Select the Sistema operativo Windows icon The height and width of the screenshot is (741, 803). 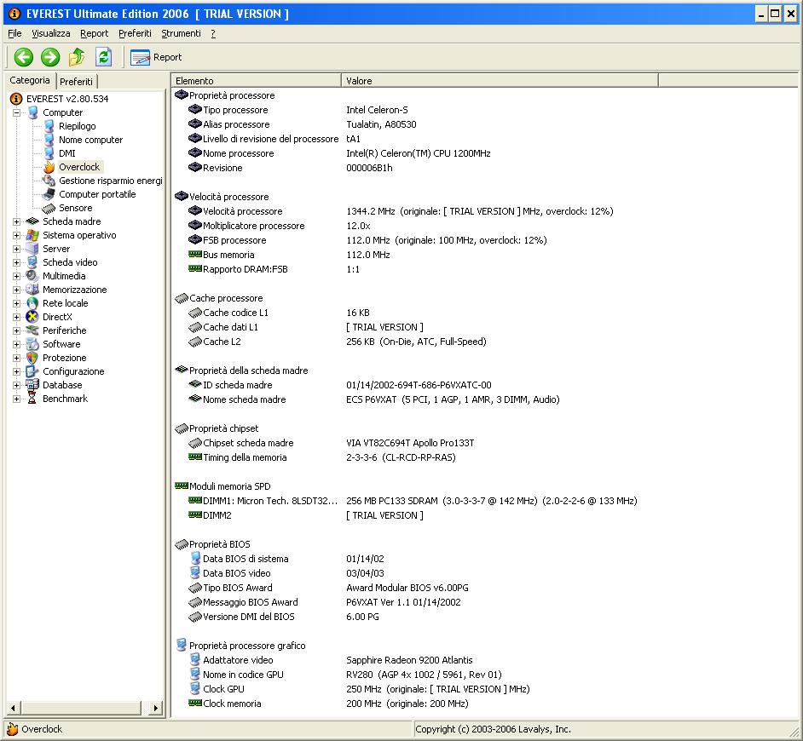pos(32,235)
